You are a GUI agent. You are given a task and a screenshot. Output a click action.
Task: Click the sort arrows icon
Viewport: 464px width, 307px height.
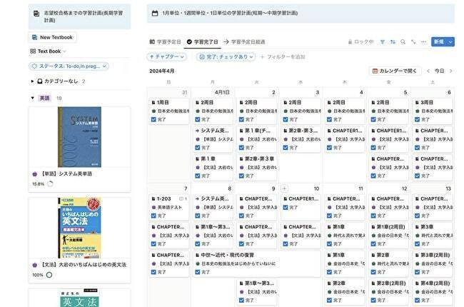pos(393,41)
